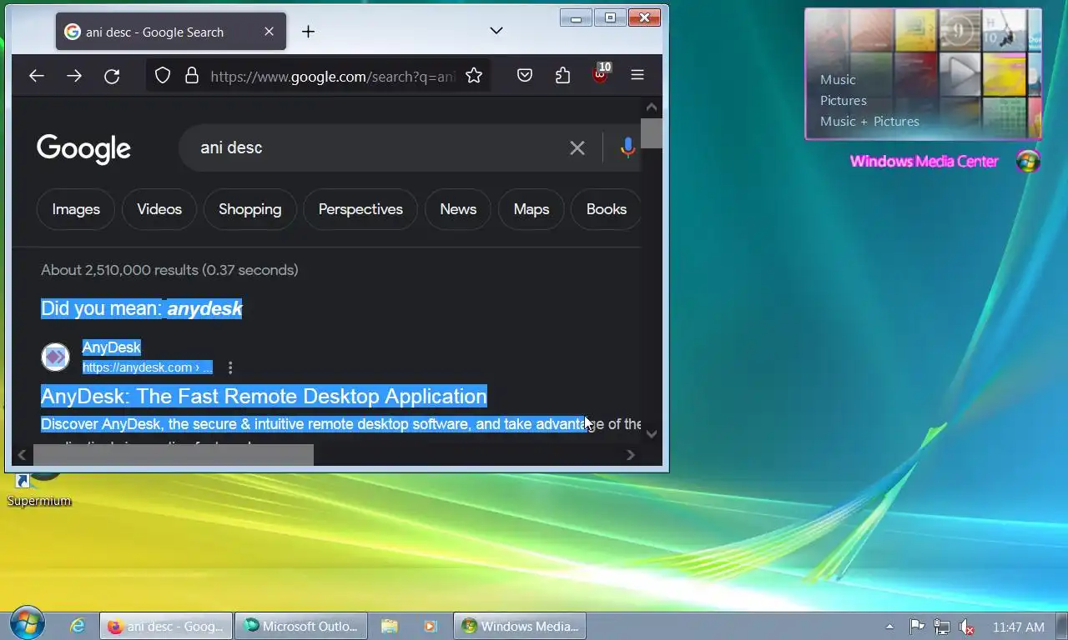Click the Google logo

[x=83, y=148]
